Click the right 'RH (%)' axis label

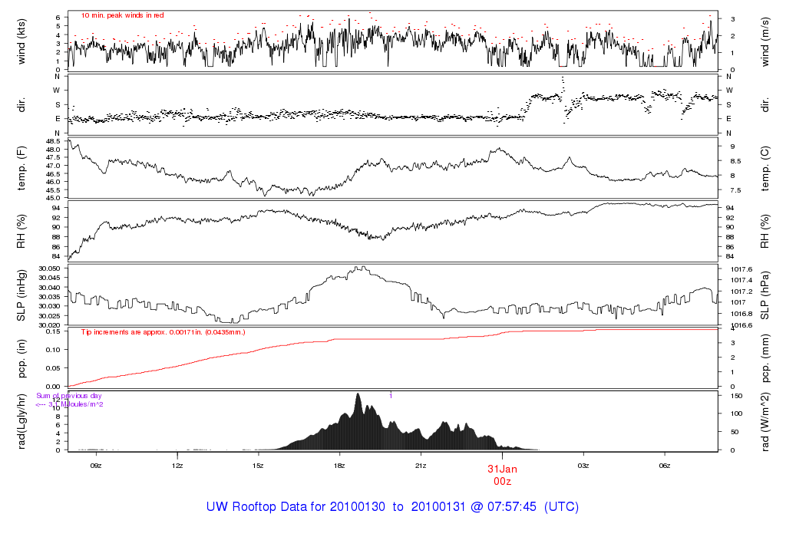[x=765, y=232]
